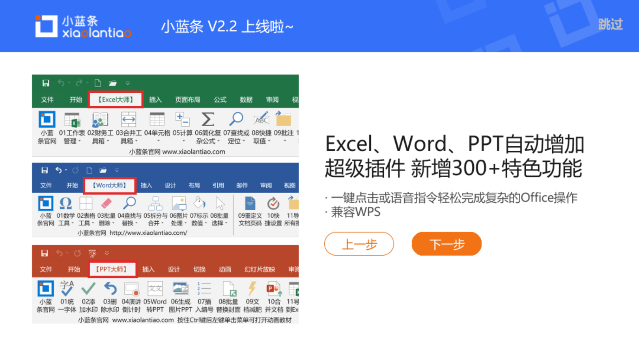Click 06生成图片PPT icon
Viewport: 639px width, 355px height.
pyautogui.click(x=181, y=289)
